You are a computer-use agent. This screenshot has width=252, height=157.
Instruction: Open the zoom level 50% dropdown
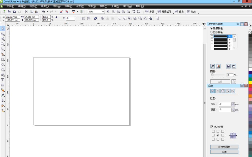[103, 12]
